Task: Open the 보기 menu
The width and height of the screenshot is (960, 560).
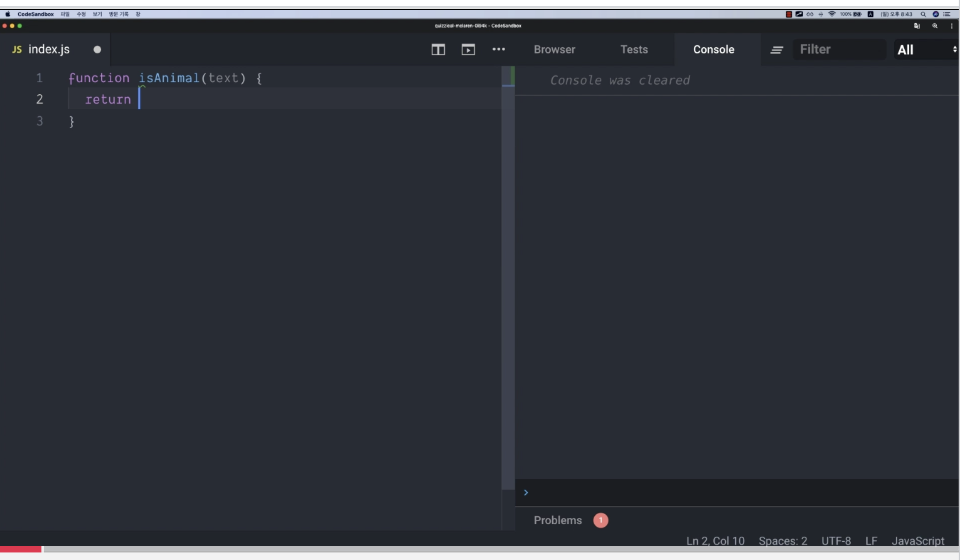Action: (x=97, y=14)
